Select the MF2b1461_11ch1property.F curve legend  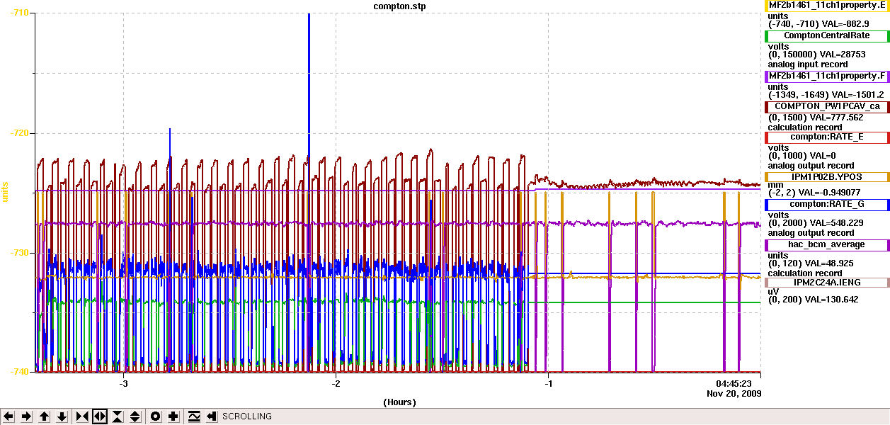pos(826,76)
